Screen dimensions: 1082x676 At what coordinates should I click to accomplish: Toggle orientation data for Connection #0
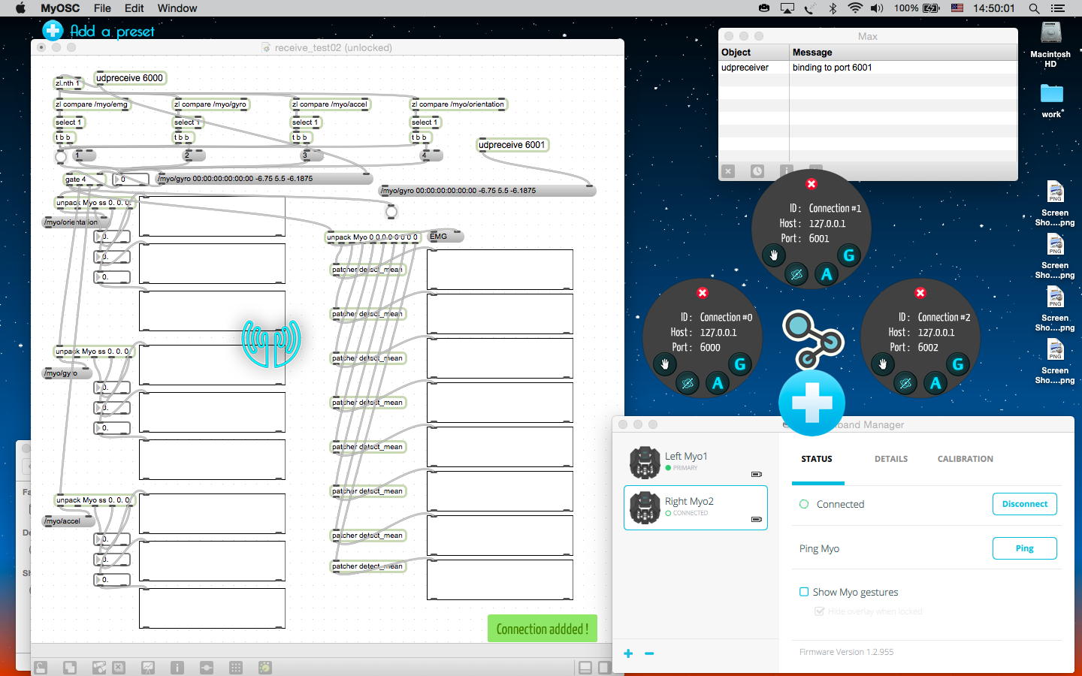[688, 383]
